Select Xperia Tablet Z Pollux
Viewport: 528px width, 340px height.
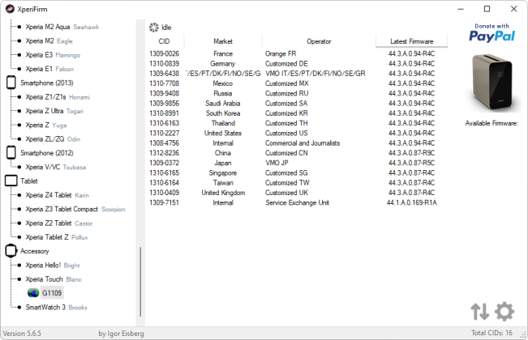57,237
